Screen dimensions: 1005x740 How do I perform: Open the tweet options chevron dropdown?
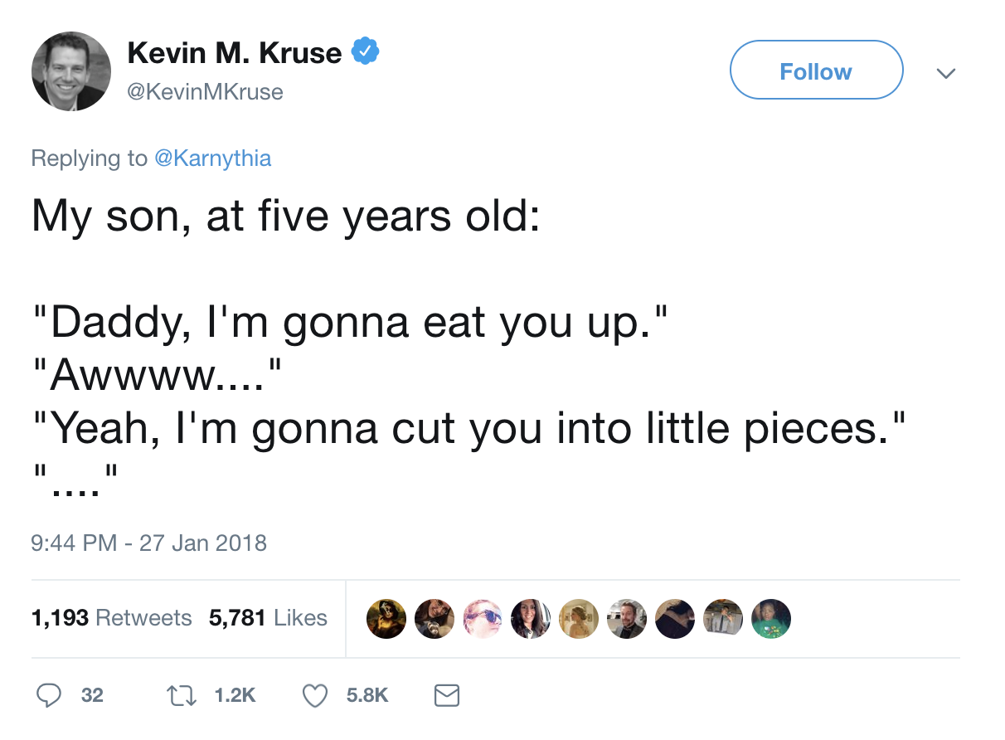[945, 73]
